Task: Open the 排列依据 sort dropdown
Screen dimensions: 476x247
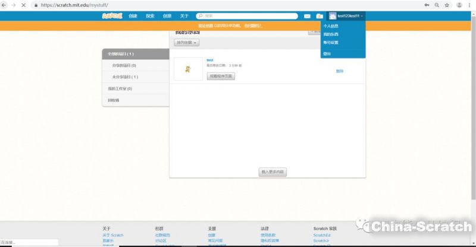Action: click(x=186, y=43)
